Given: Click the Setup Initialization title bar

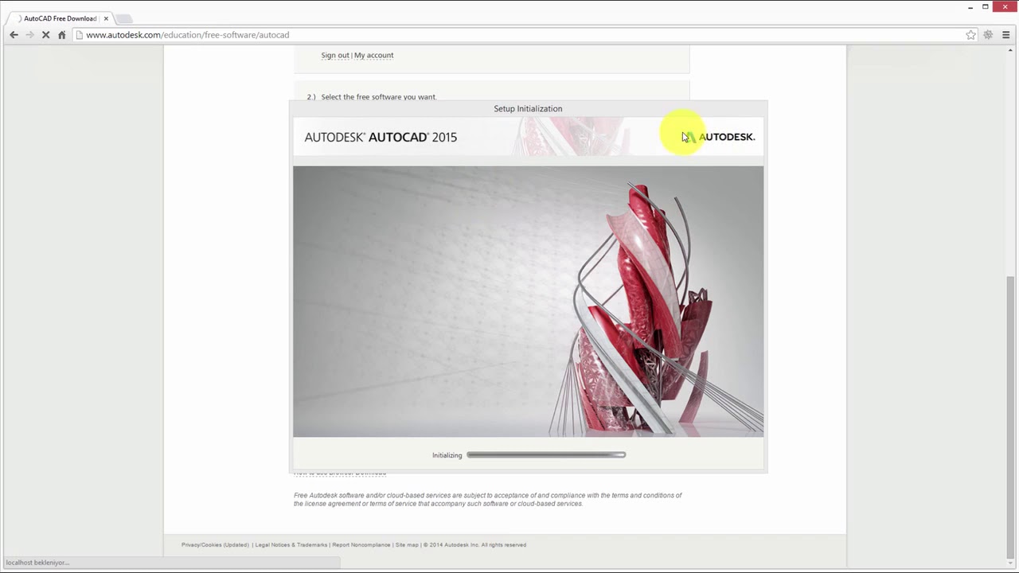Looking at the screenshot, I should click(528, 108).
